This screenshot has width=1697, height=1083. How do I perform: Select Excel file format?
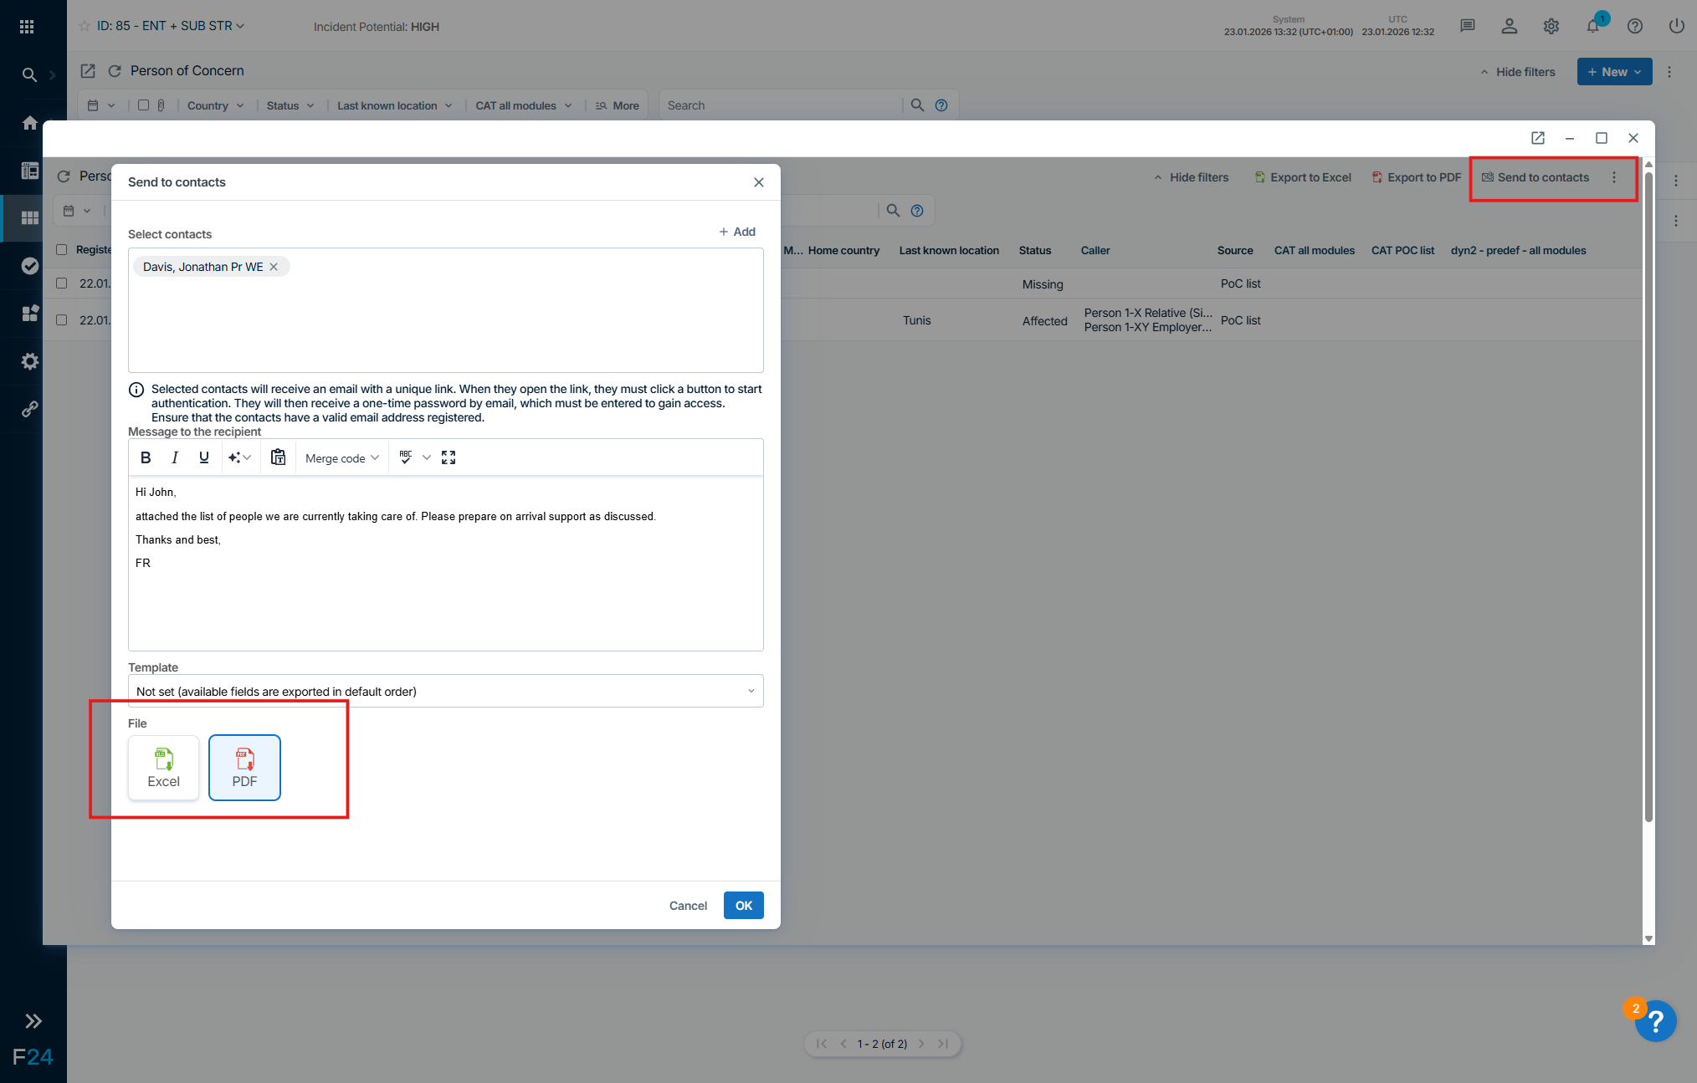(x=164, y=768)
